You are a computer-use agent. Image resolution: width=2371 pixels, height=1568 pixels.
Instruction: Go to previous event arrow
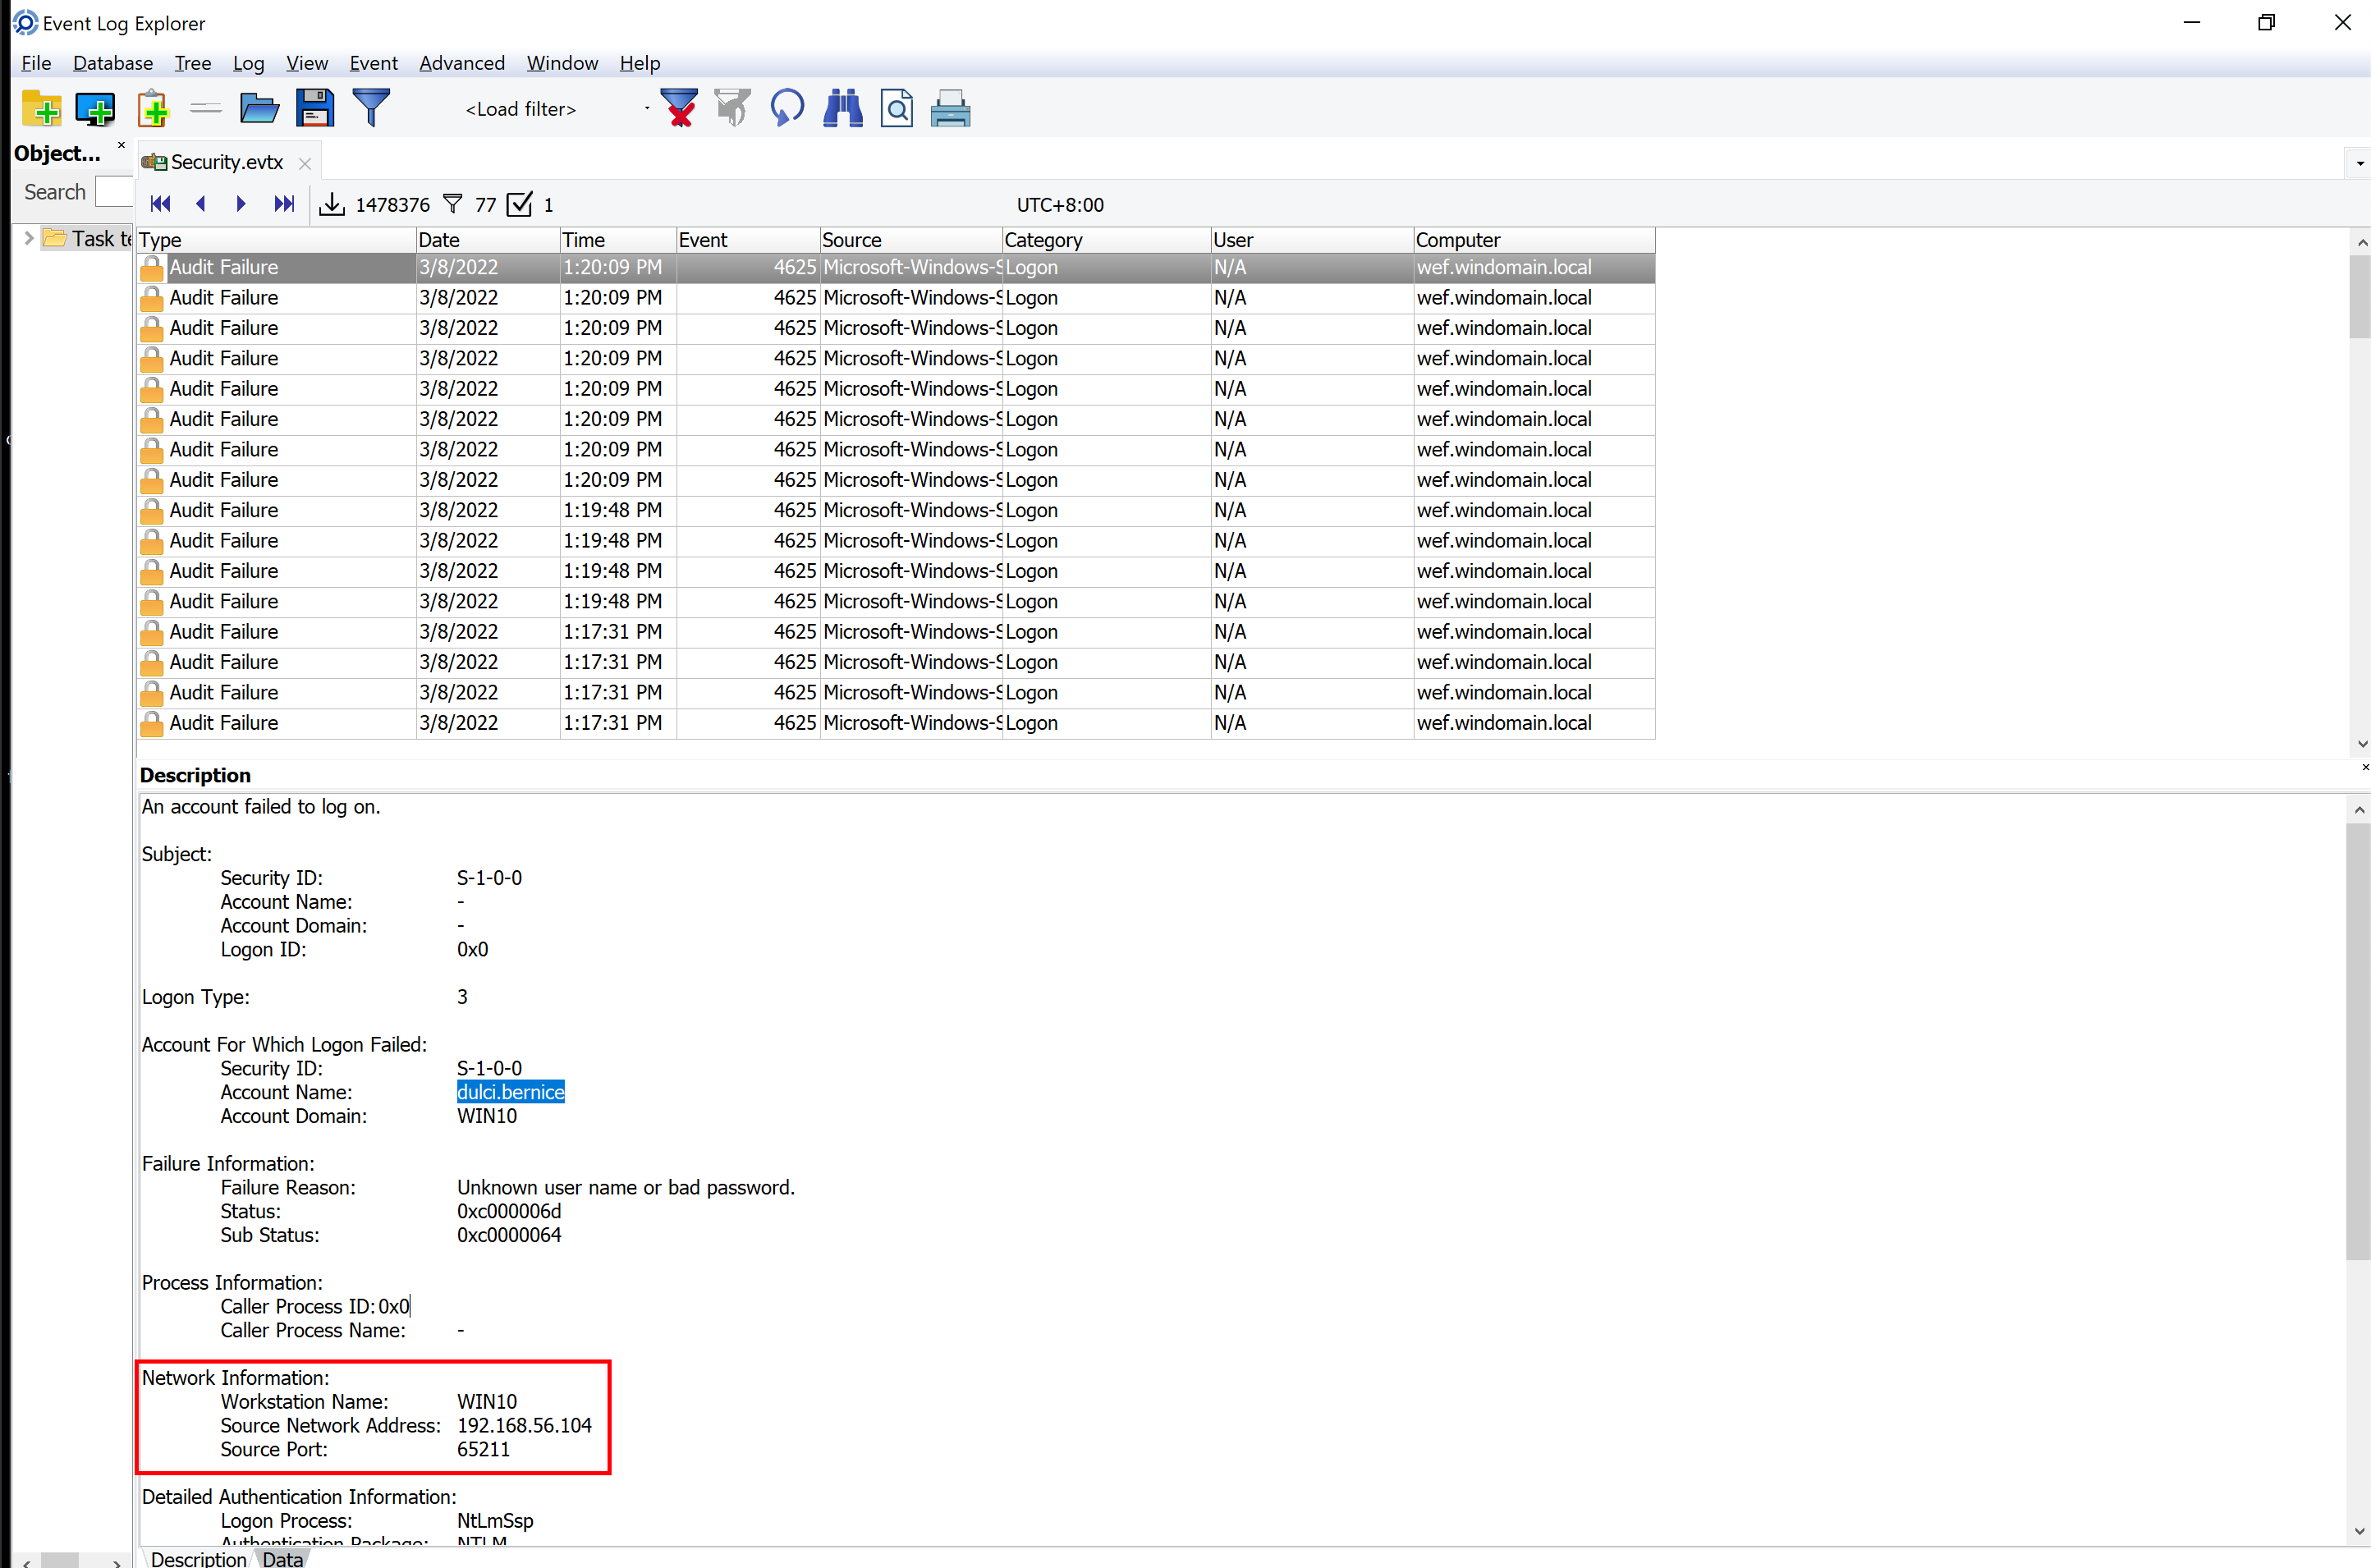click(x=201, y=204)
